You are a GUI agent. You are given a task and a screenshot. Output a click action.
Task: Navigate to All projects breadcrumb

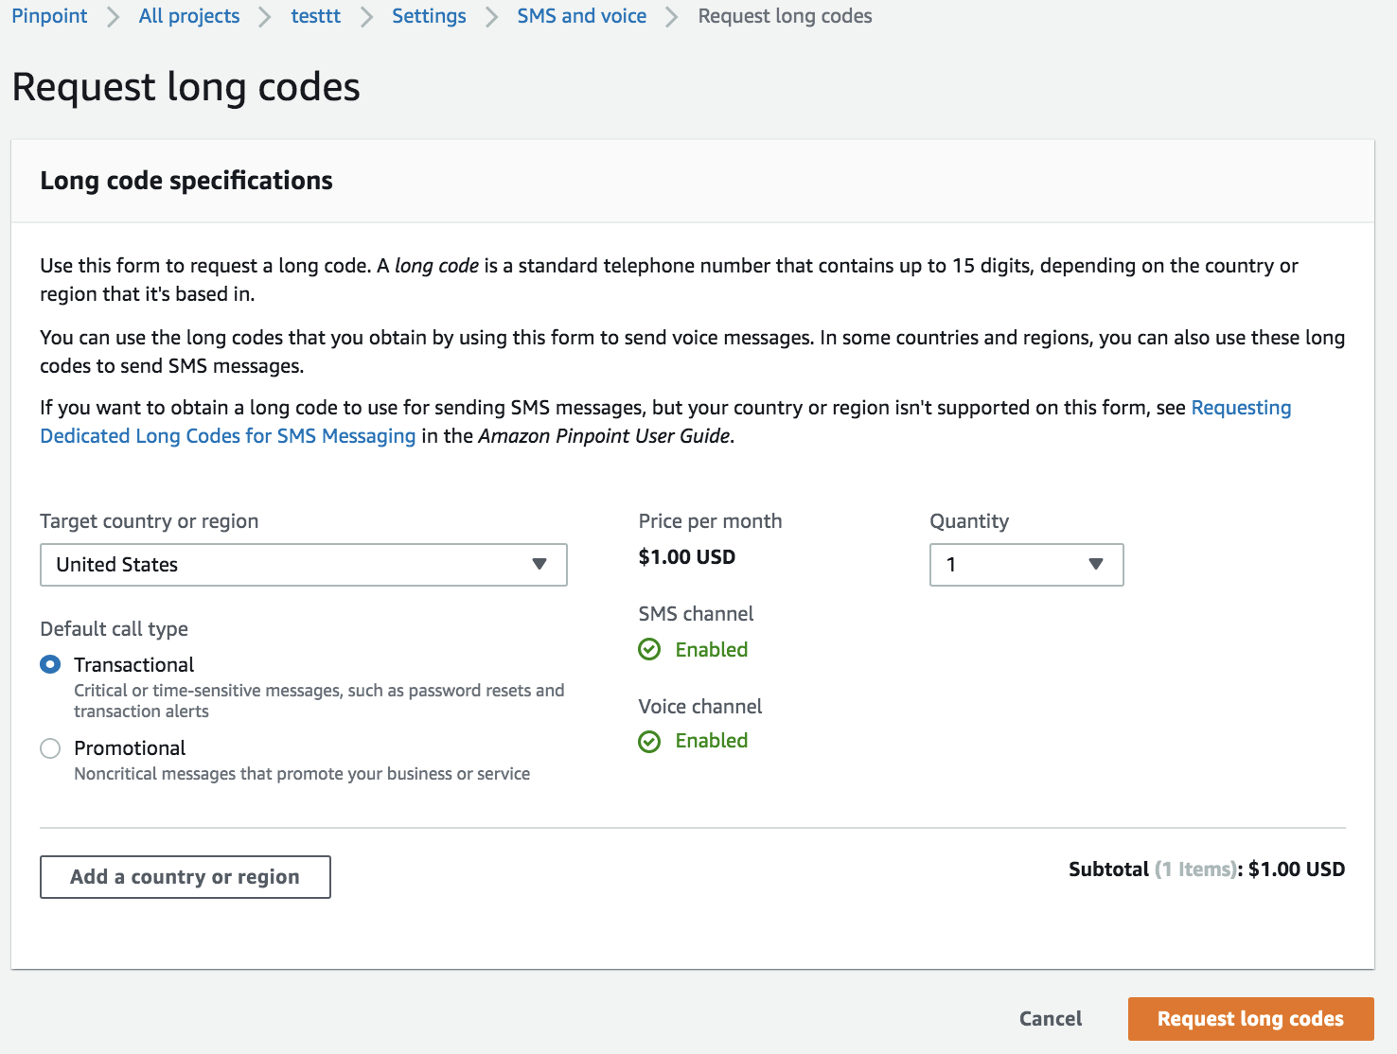point(189,16)
